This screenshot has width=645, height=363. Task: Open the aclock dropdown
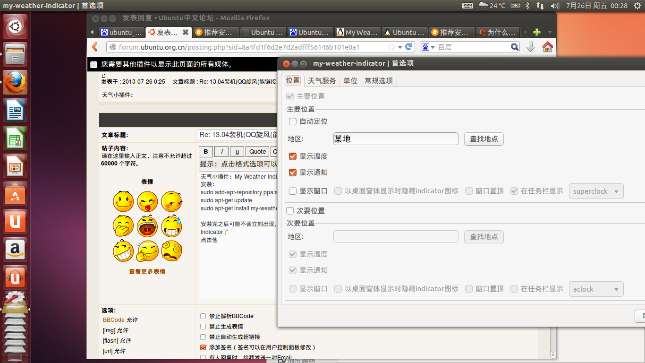(596, 289)
